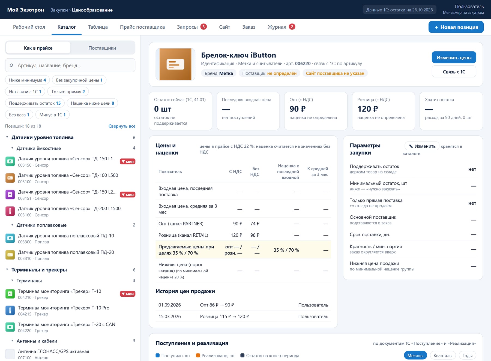
Task: Enable the «Поддерживать остаток» filter chip
Action: 35,103
